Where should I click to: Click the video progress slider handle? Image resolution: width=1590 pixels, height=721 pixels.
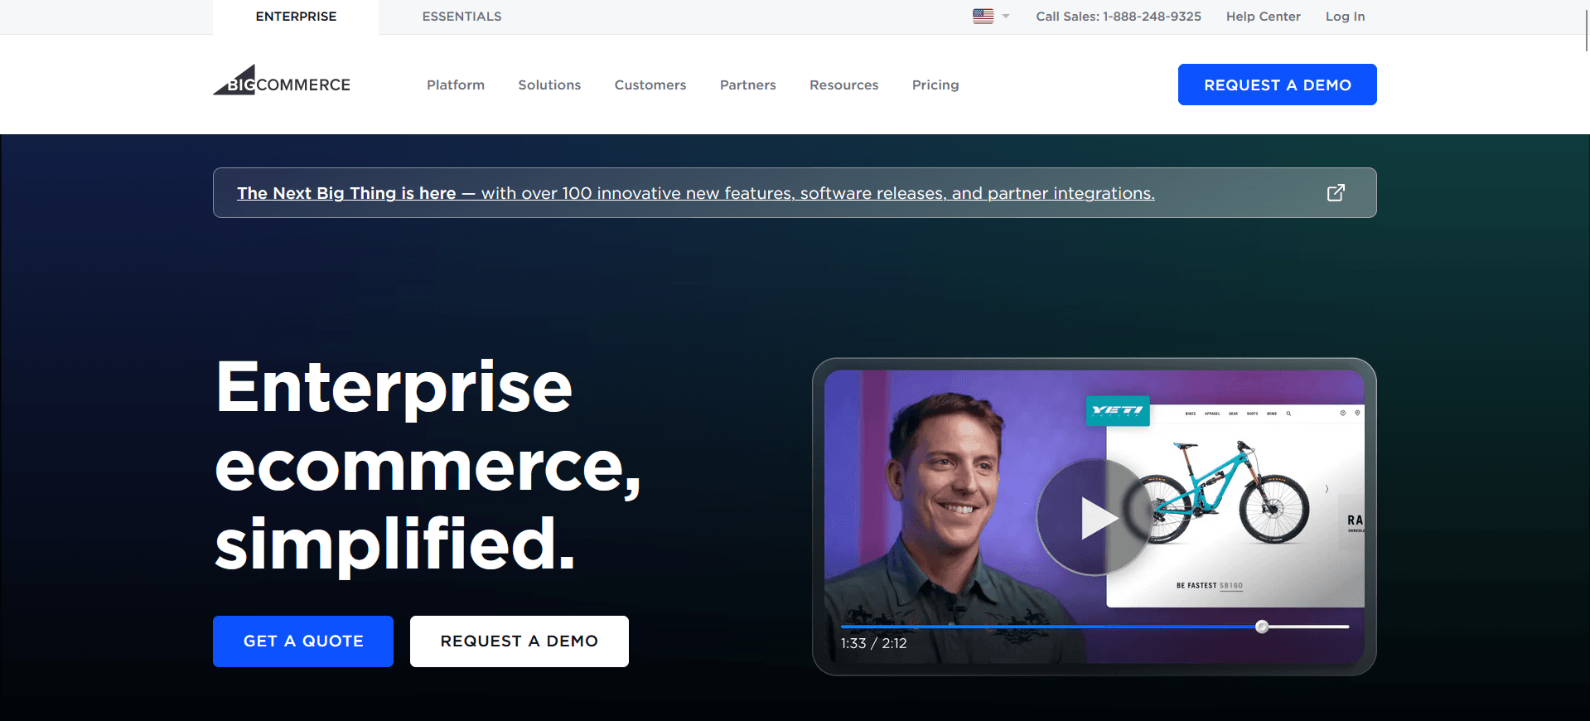1262,627
